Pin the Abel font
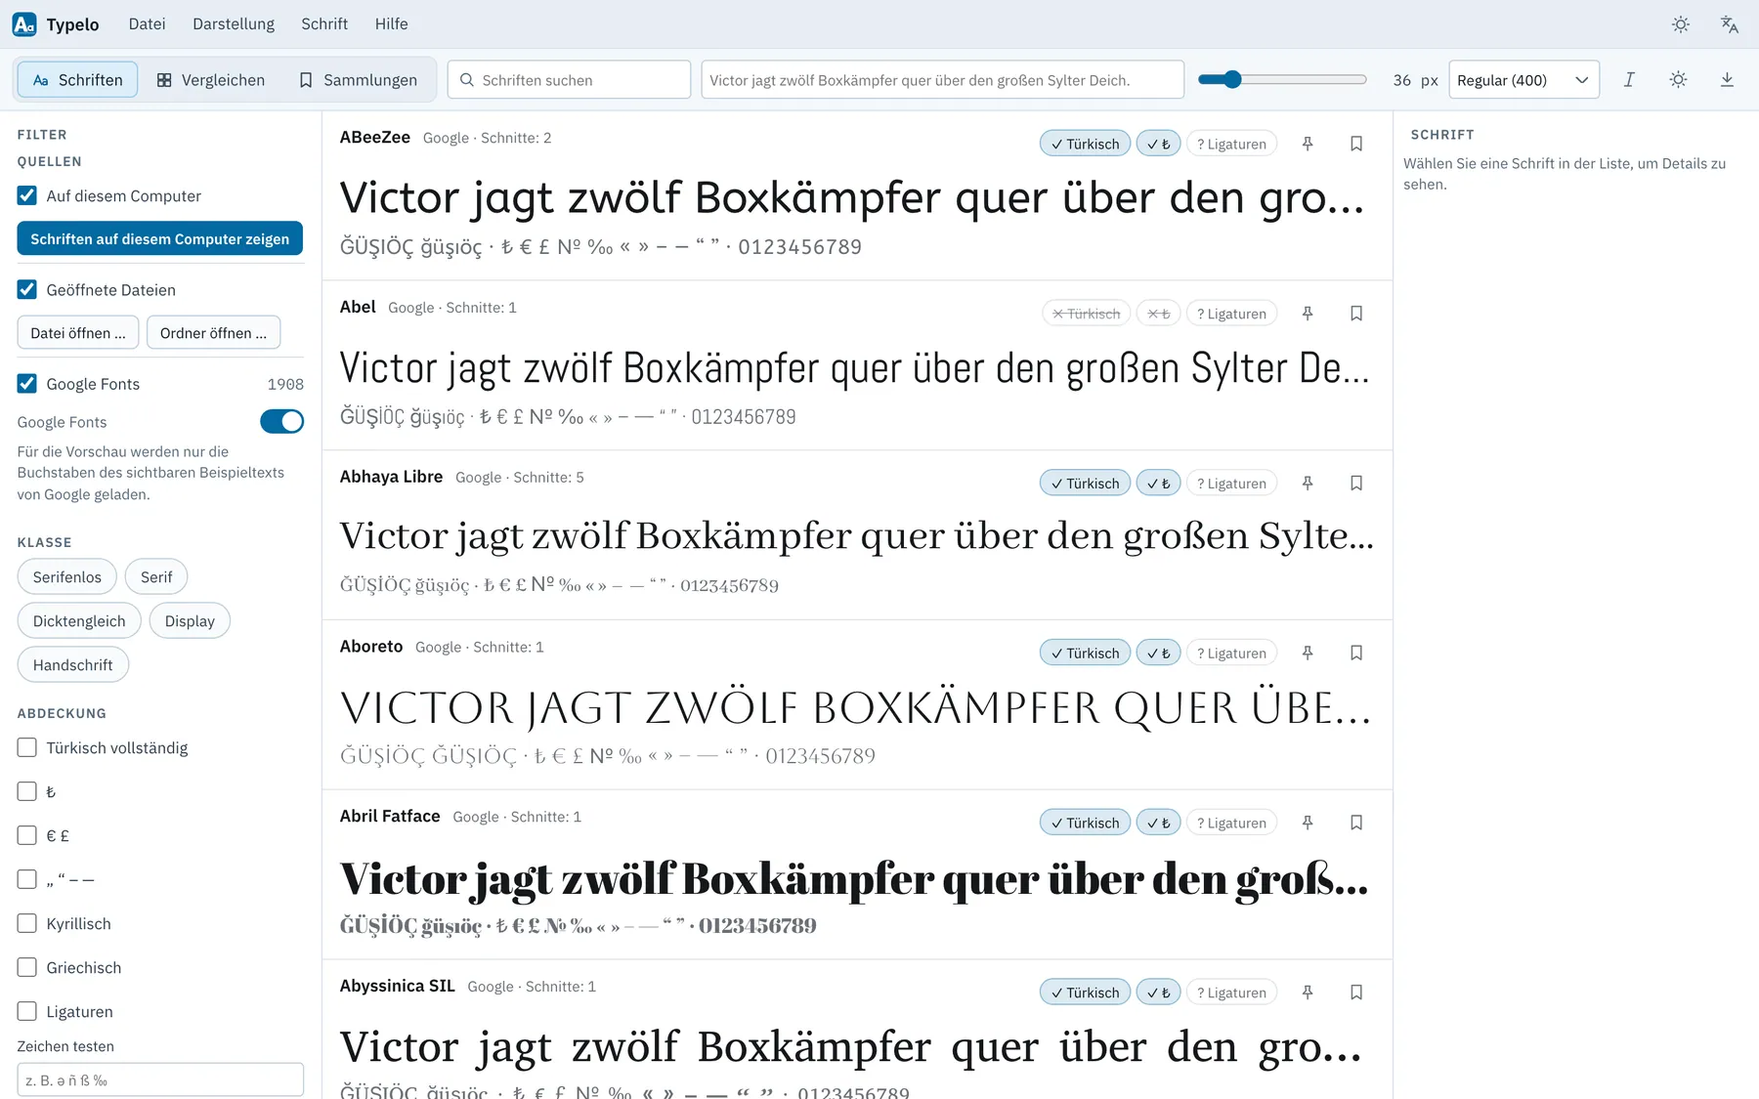The width and height of the screenshot is (1759, 1099). pyautogui.click(x=1308, y=314)
